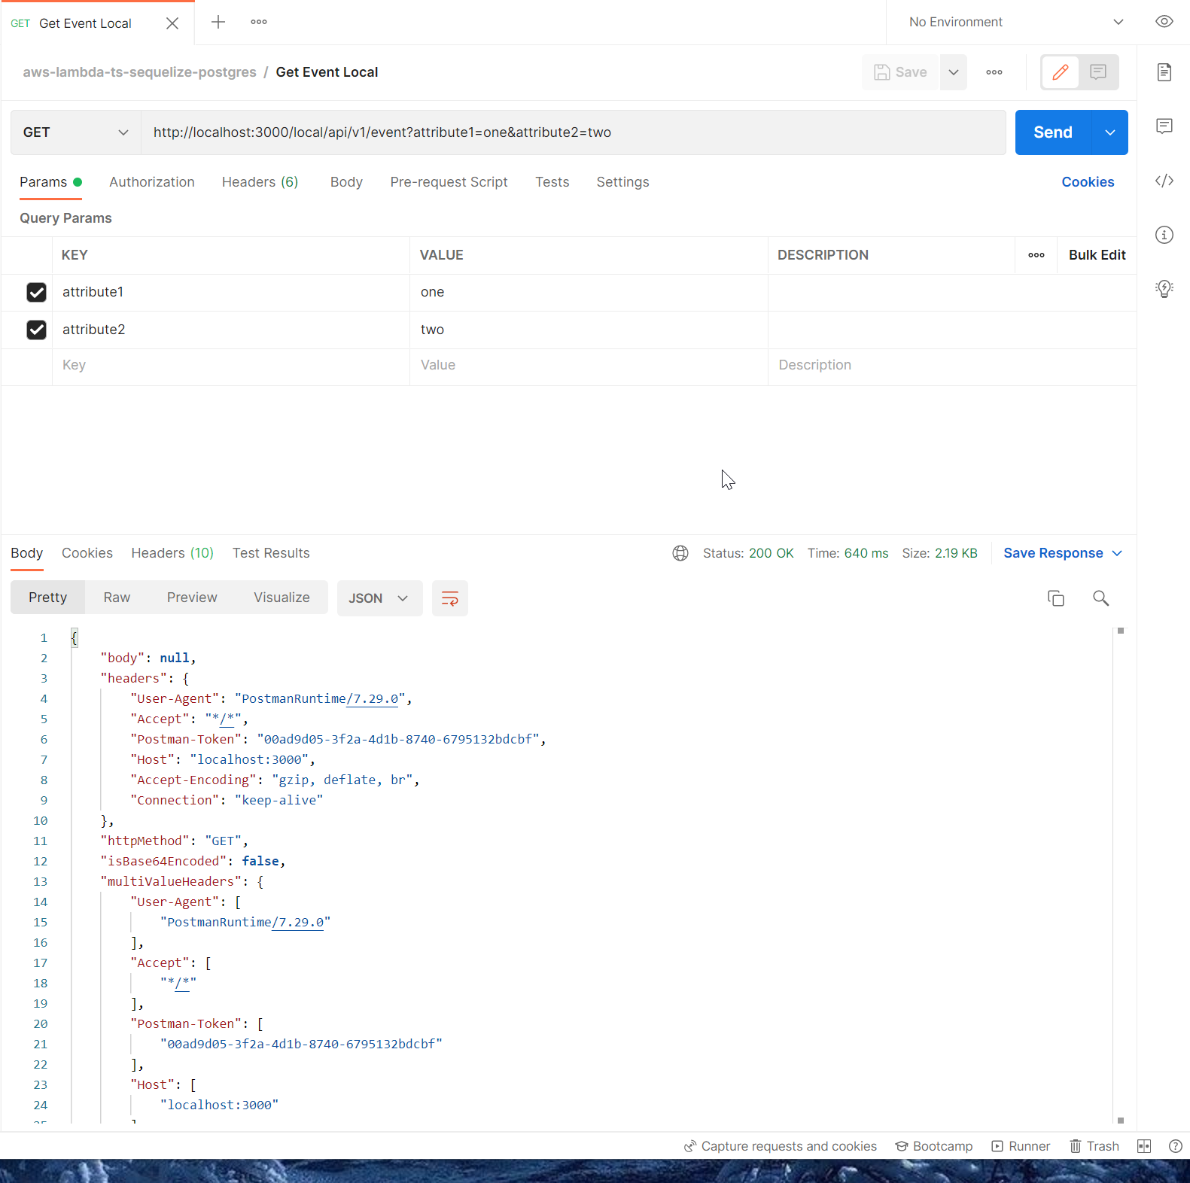Image resolution: width=1190 pixels, height=1183 pixels.
Task: Switch to comment mode icon beside pencil
Action: [x=1098, y=72]
